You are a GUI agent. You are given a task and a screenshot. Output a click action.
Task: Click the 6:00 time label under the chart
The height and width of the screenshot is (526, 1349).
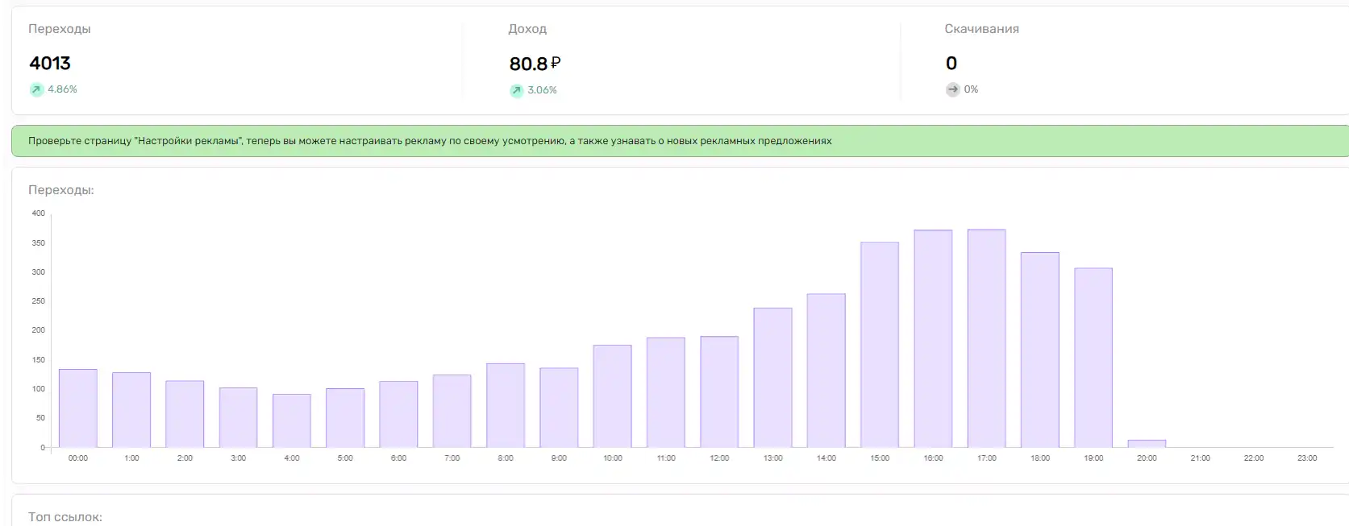click(398, 458)
